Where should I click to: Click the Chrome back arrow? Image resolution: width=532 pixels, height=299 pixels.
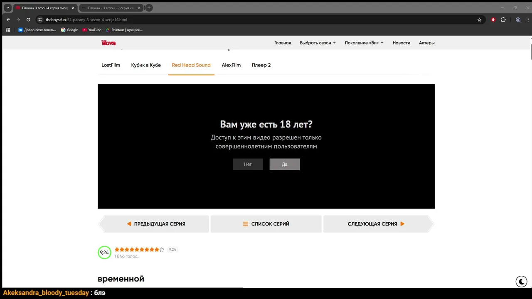point(8,20)
